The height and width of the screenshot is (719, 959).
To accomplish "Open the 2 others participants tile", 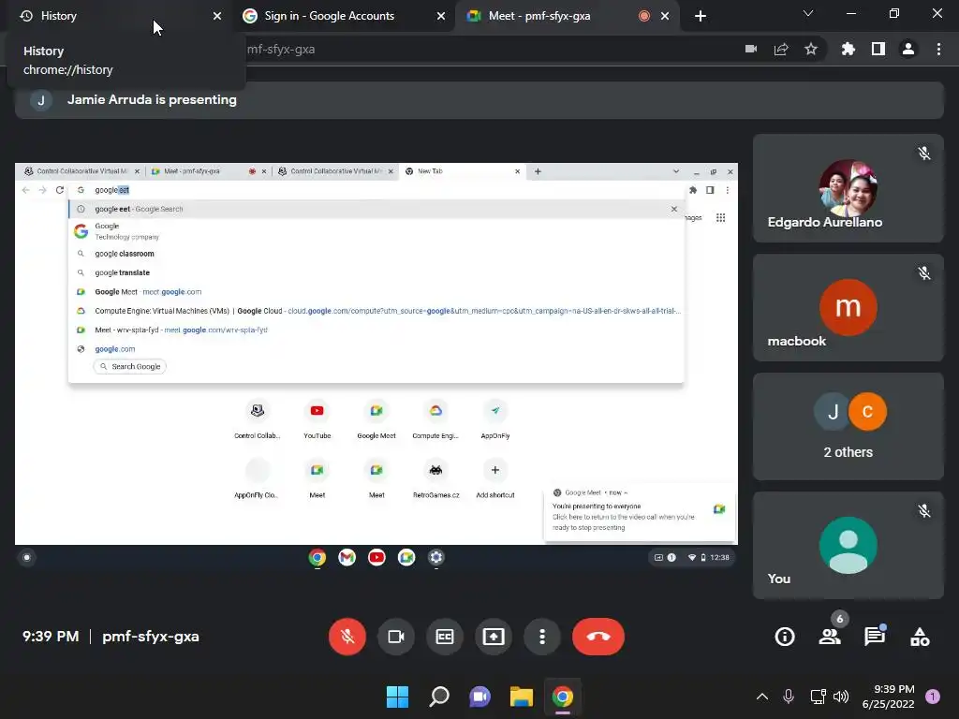I will tap(848, 427).
